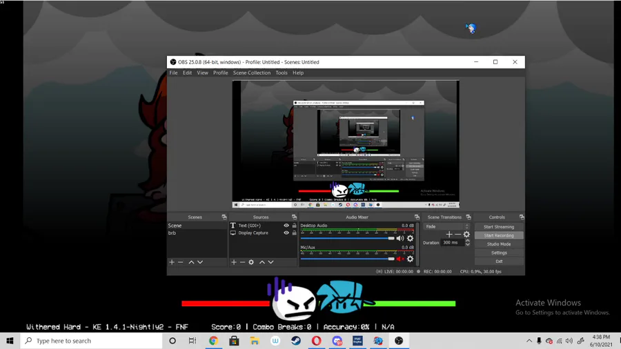This screenshot has height=349, width=621.
Task: Select the 'brb' scene
Action: (x=197, y=233)
